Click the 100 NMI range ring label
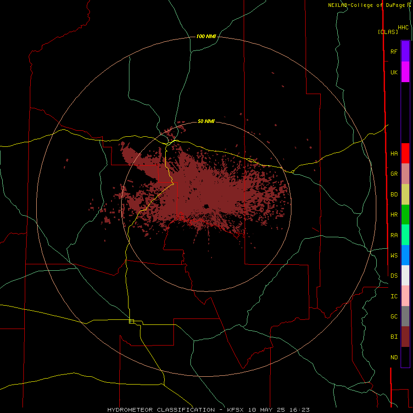413x413 pixels. (206, 36)
